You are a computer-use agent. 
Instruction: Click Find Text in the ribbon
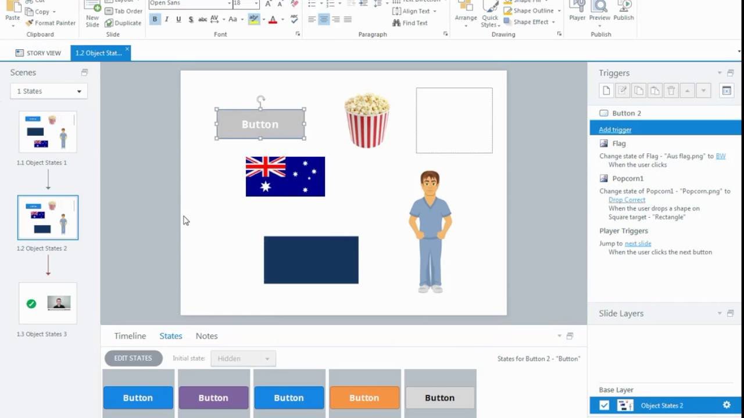point(410,23)
